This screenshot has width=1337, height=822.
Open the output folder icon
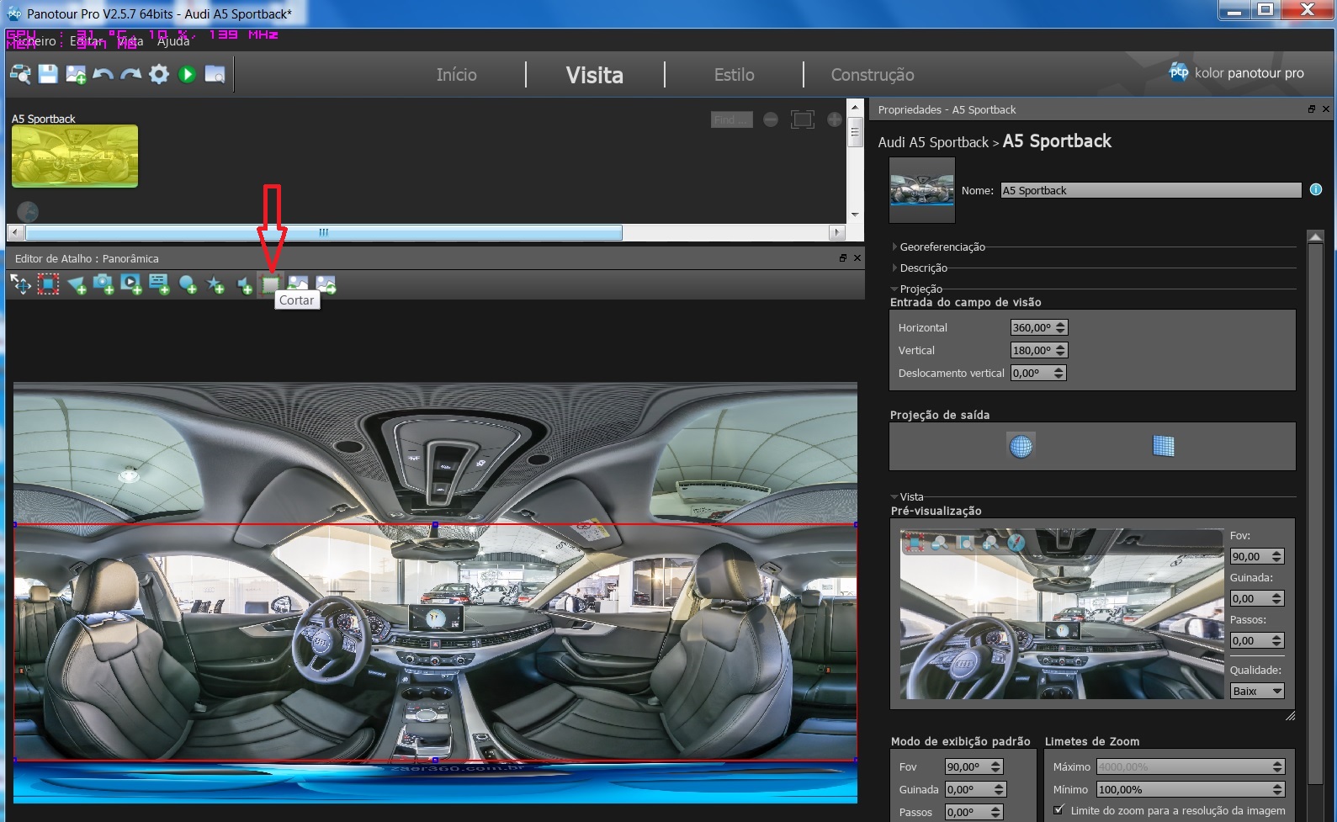215,74
